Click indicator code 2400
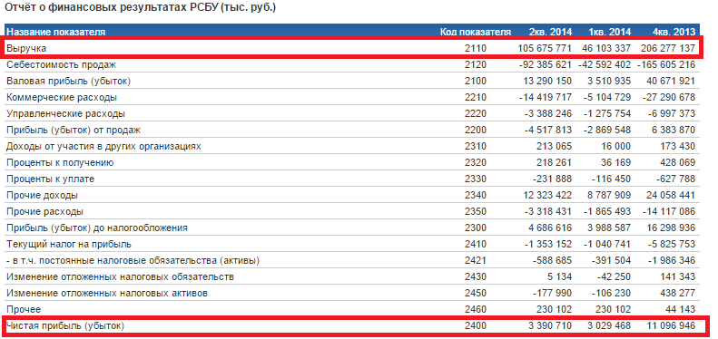Screen dimensions: 718x339 pos(476,326)
